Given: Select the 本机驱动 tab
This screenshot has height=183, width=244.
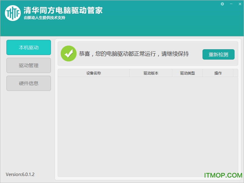Looking at the screenshot, I should point(29,47).
